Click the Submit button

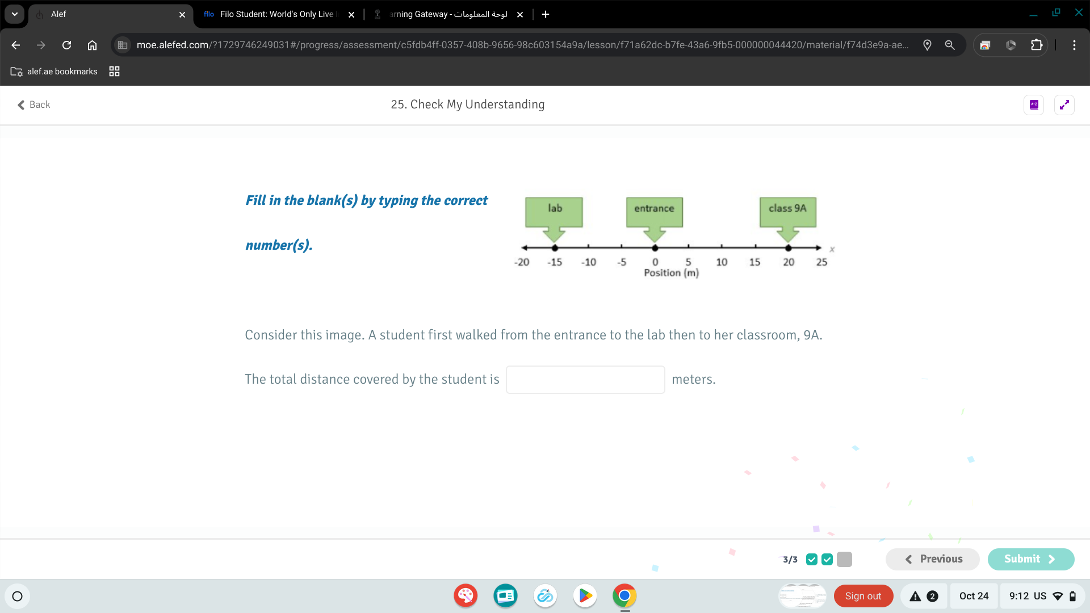point(1030,559)
